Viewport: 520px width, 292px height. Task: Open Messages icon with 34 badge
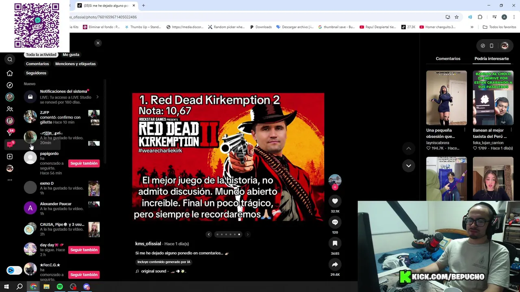coord(10,133)
